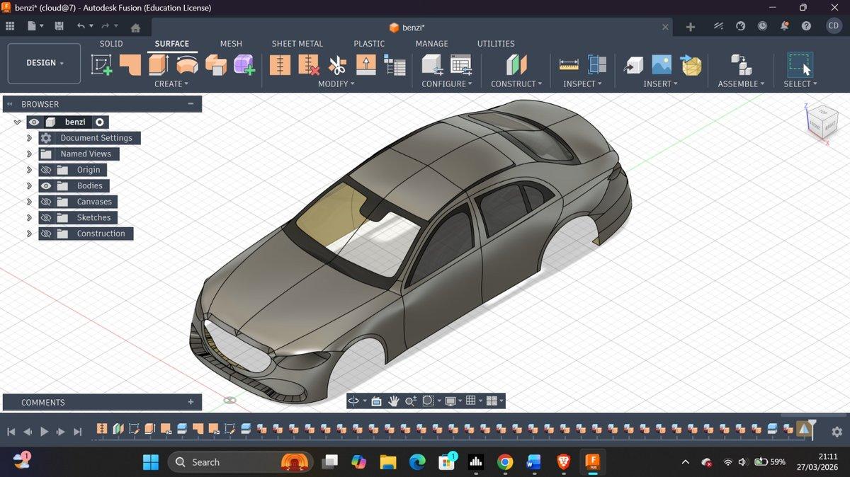Click the Patch surface tool icon
The height and width of the screenshot is (477, 850).
pos(130,65)
